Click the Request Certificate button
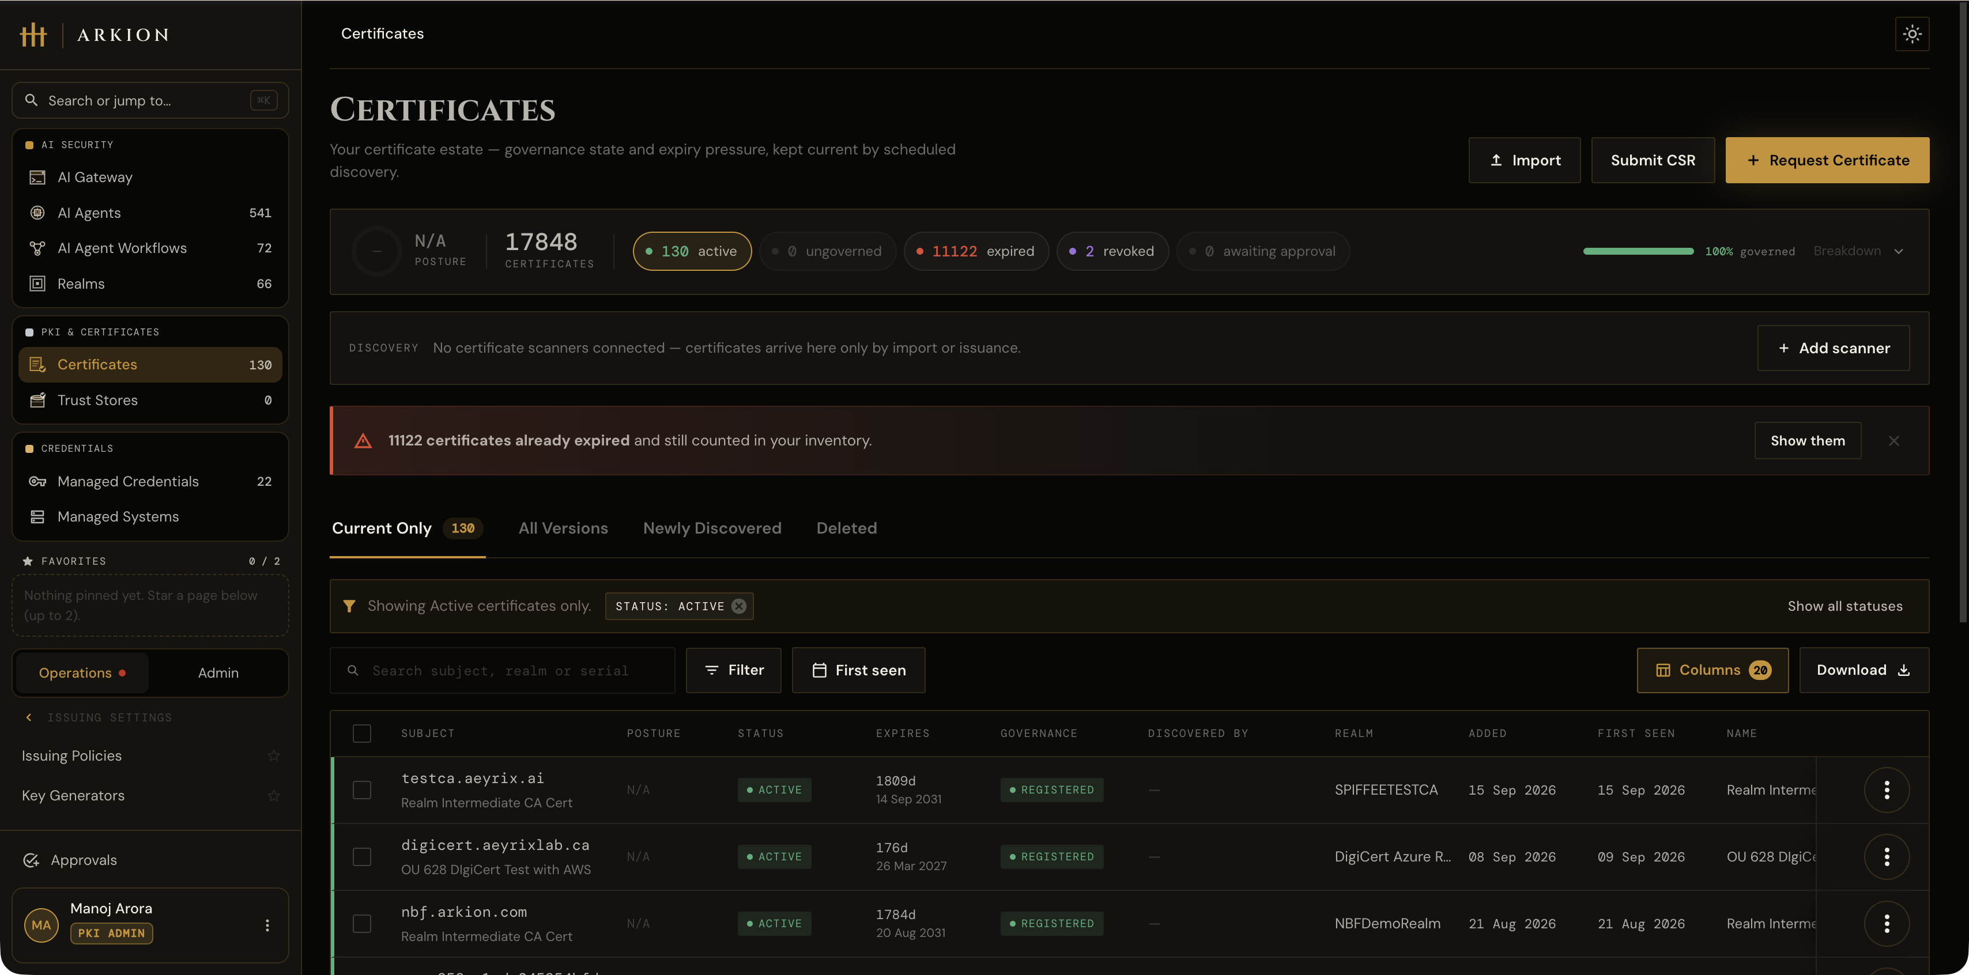1969x975 pixels. pos(1827,160)
